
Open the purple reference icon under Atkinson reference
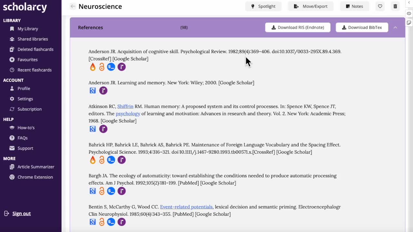(103, 129)
